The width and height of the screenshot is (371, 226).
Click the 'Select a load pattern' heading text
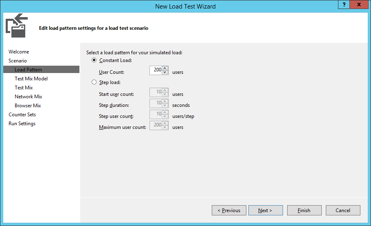point(134,53)
